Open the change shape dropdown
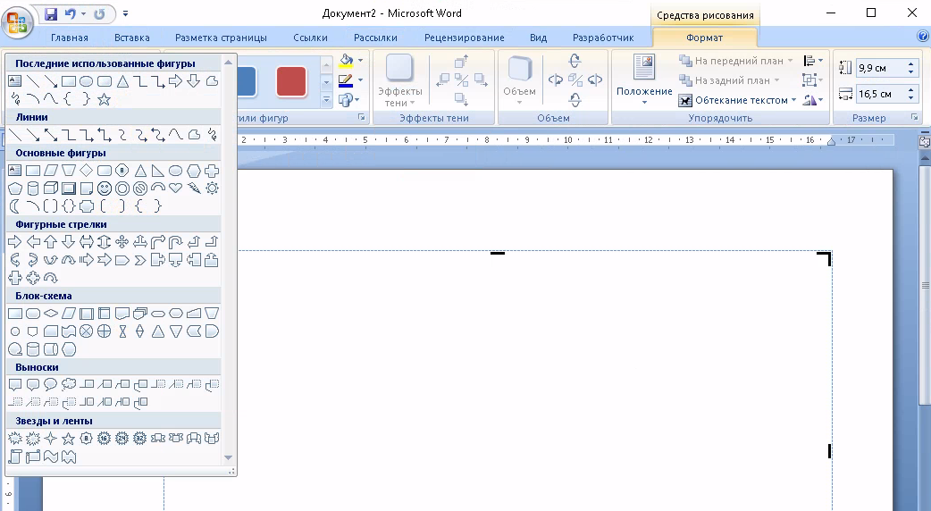Viewport: 931px width, 511px height. [348, 100]
